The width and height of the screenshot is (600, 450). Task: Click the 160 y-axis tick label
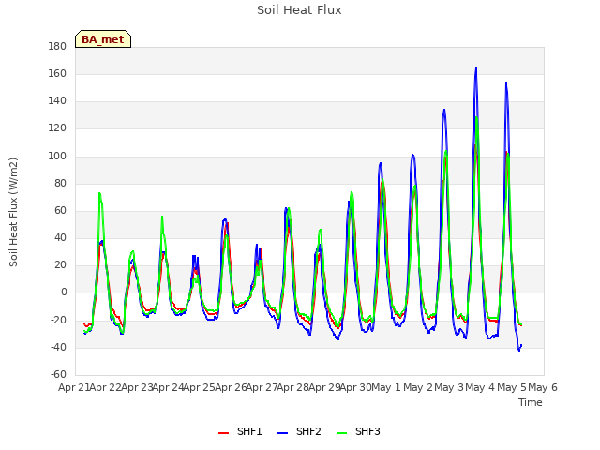(x=57, y=73)
